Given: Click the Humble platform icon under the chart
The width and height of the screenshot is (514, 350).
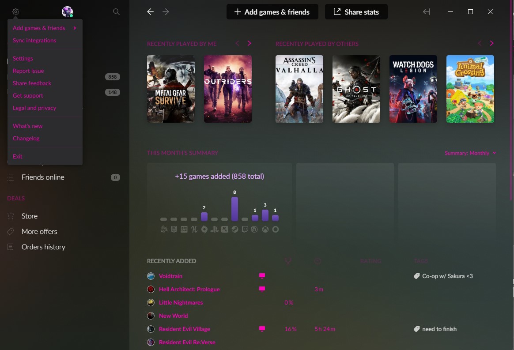Looking at the screenshot, I should pos(194,230).
